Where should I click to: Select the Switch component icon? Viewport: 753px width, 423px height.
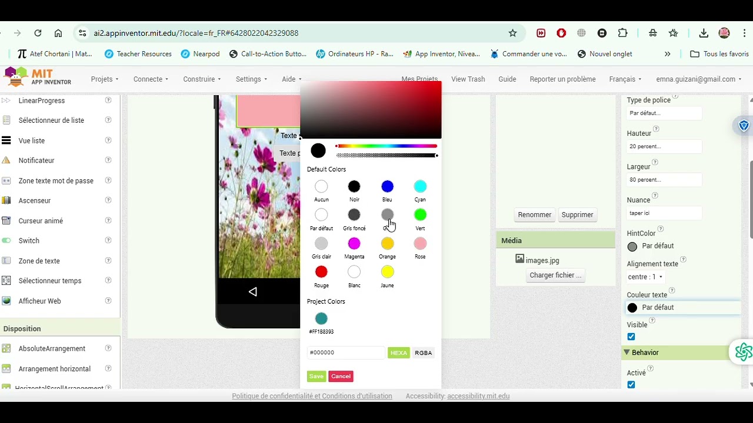6,240
